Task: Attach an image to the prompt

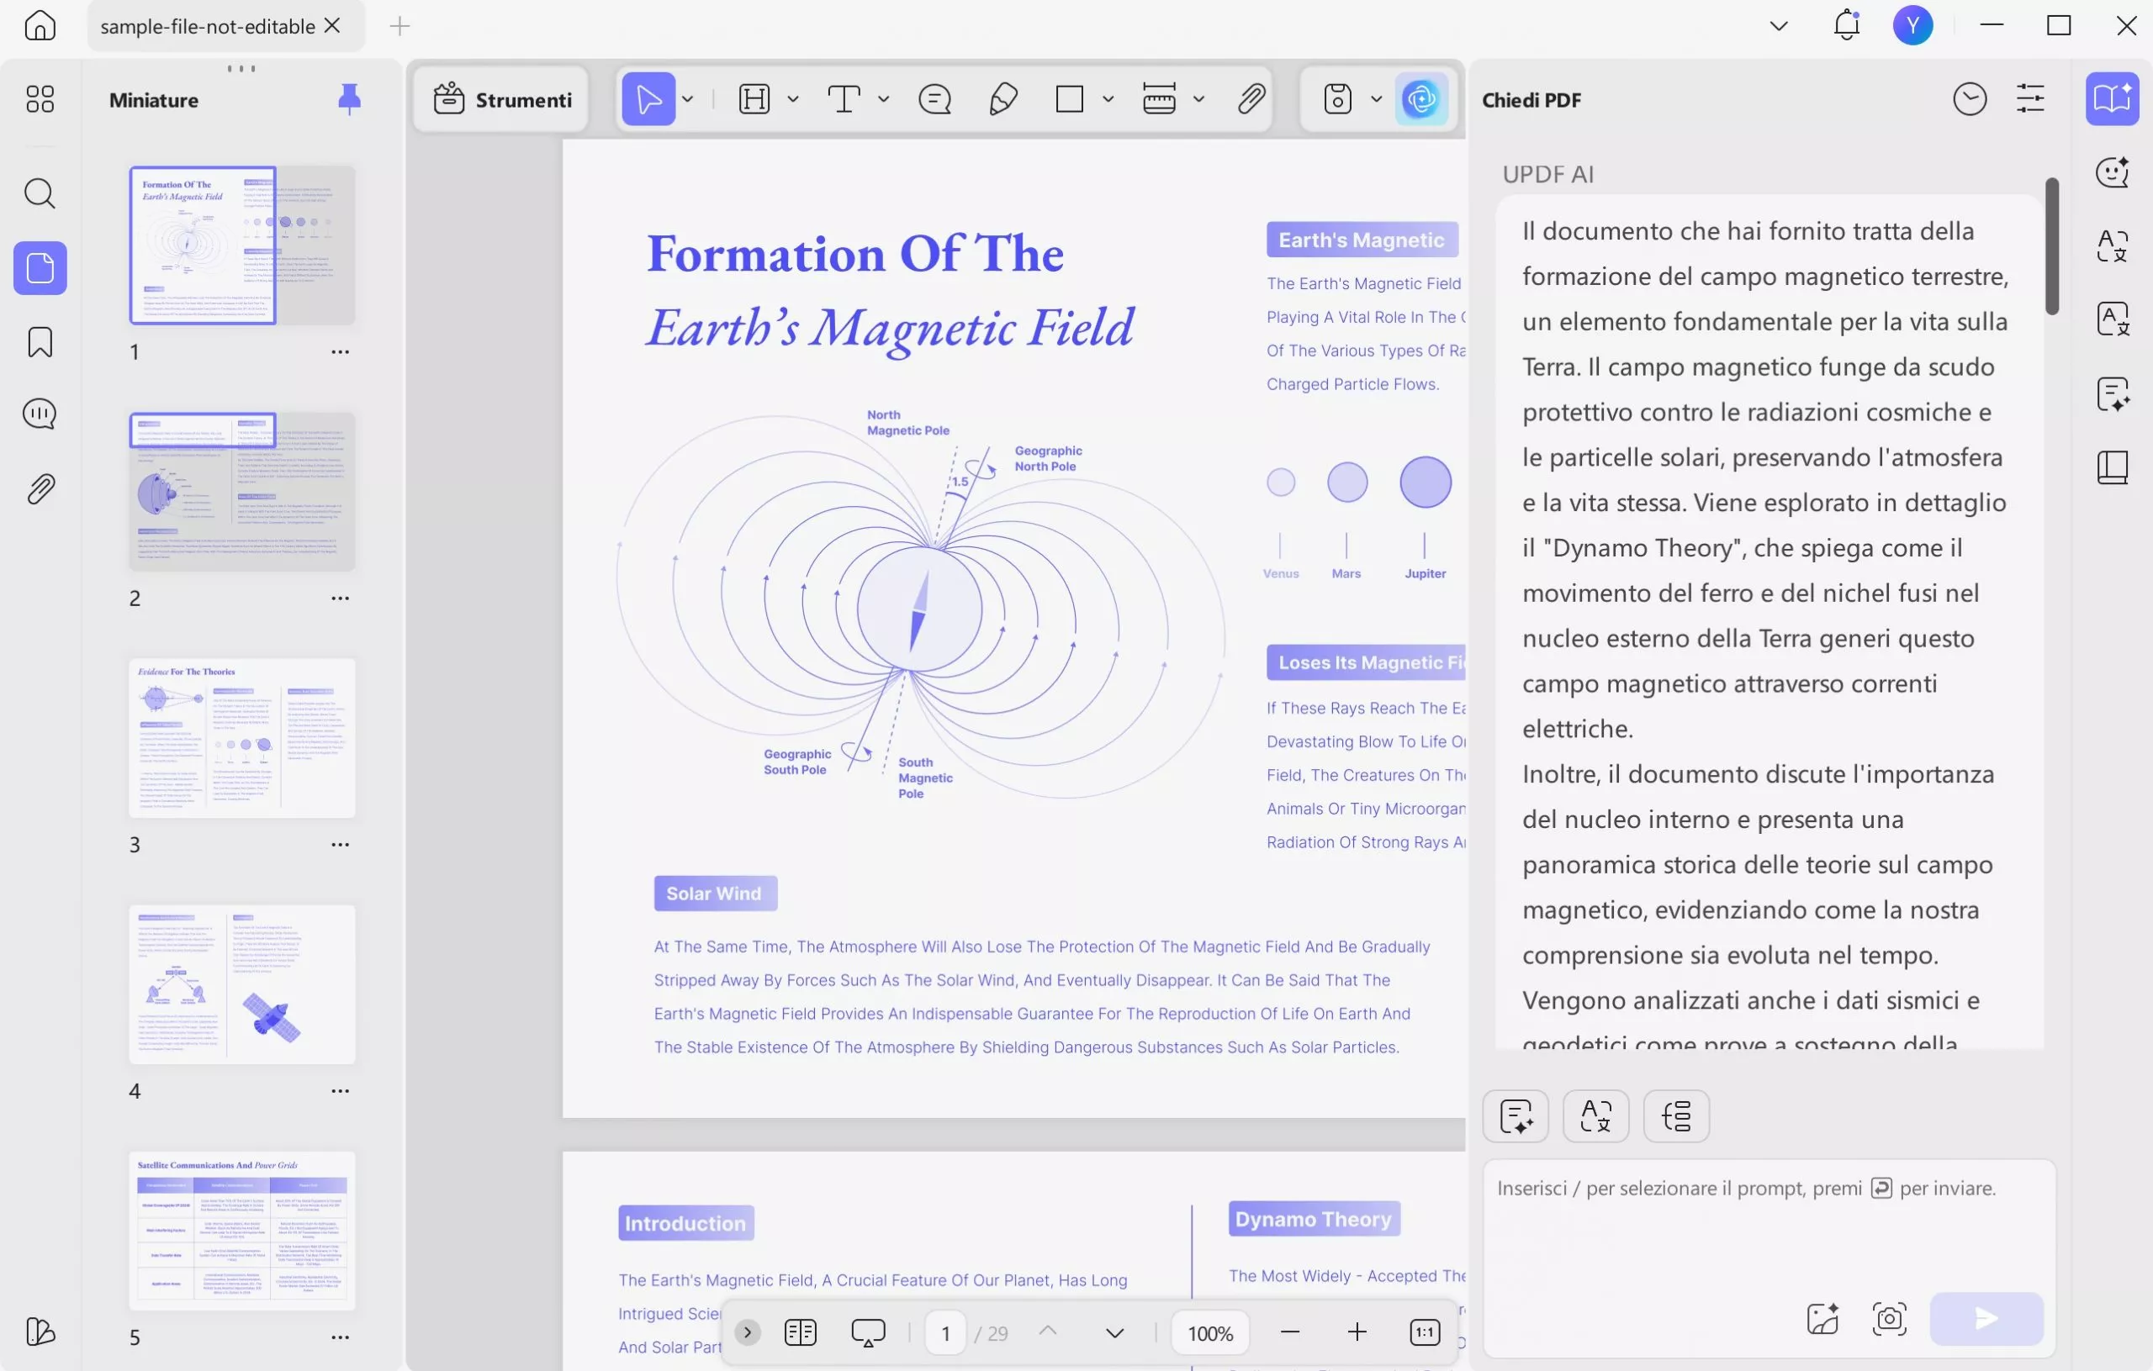Action: coord(1822,1318)
